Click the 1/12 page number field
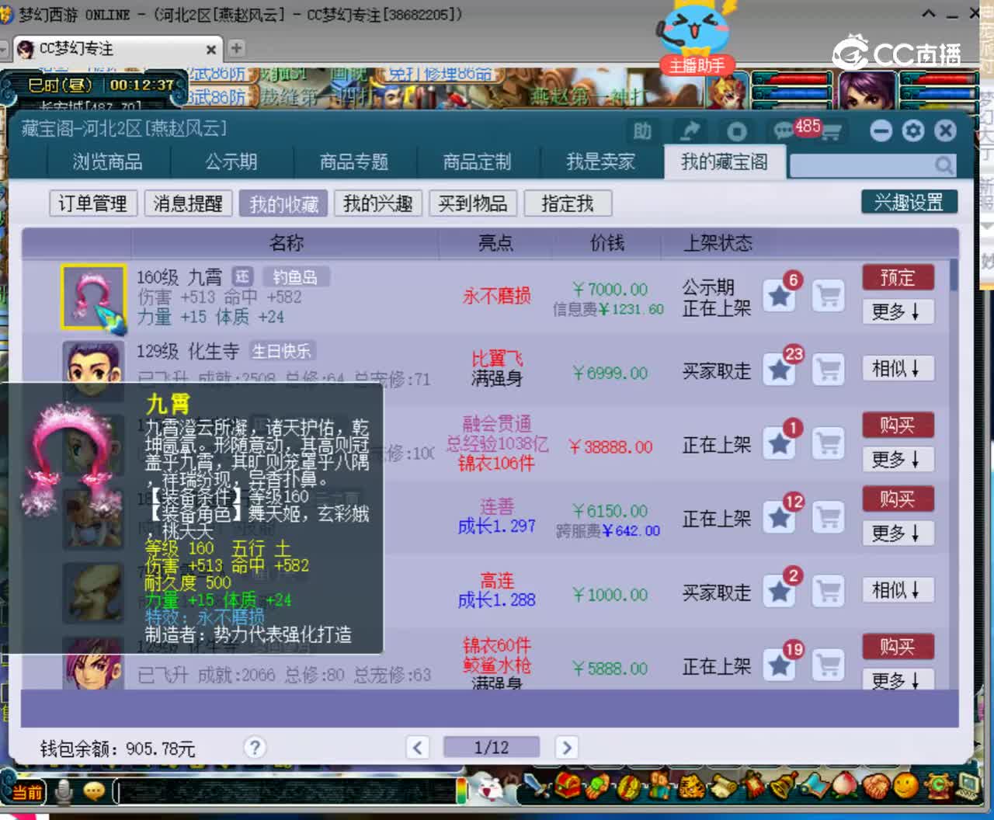 point(492,747)
